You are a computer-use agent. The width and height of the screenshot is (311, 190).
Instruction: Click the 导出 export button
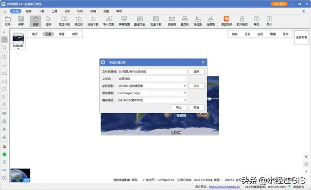(179, 107)
